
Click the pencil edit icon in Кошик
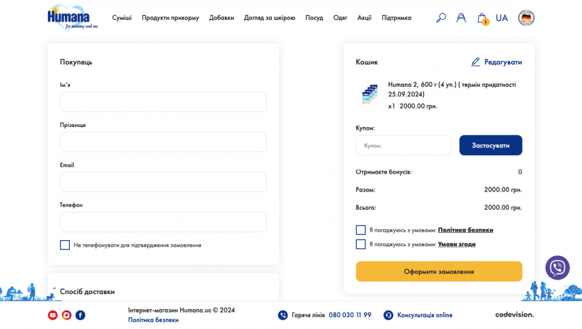tap(475, 62)
